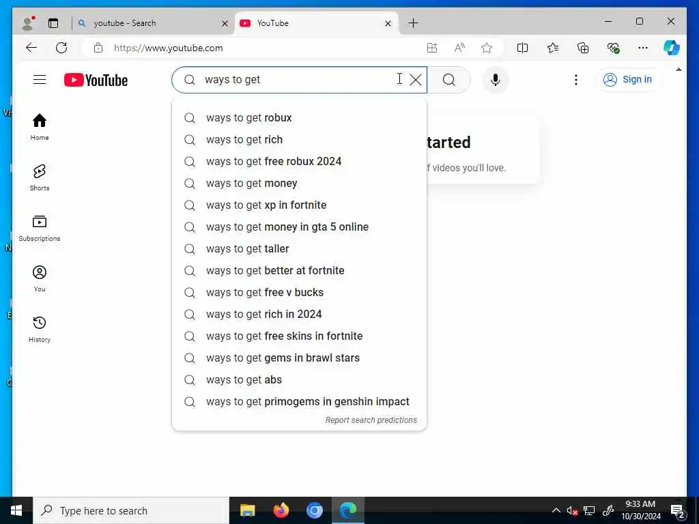
Task: Pick 'ways to get free skins in fortnite'
Action: (299, 336)
